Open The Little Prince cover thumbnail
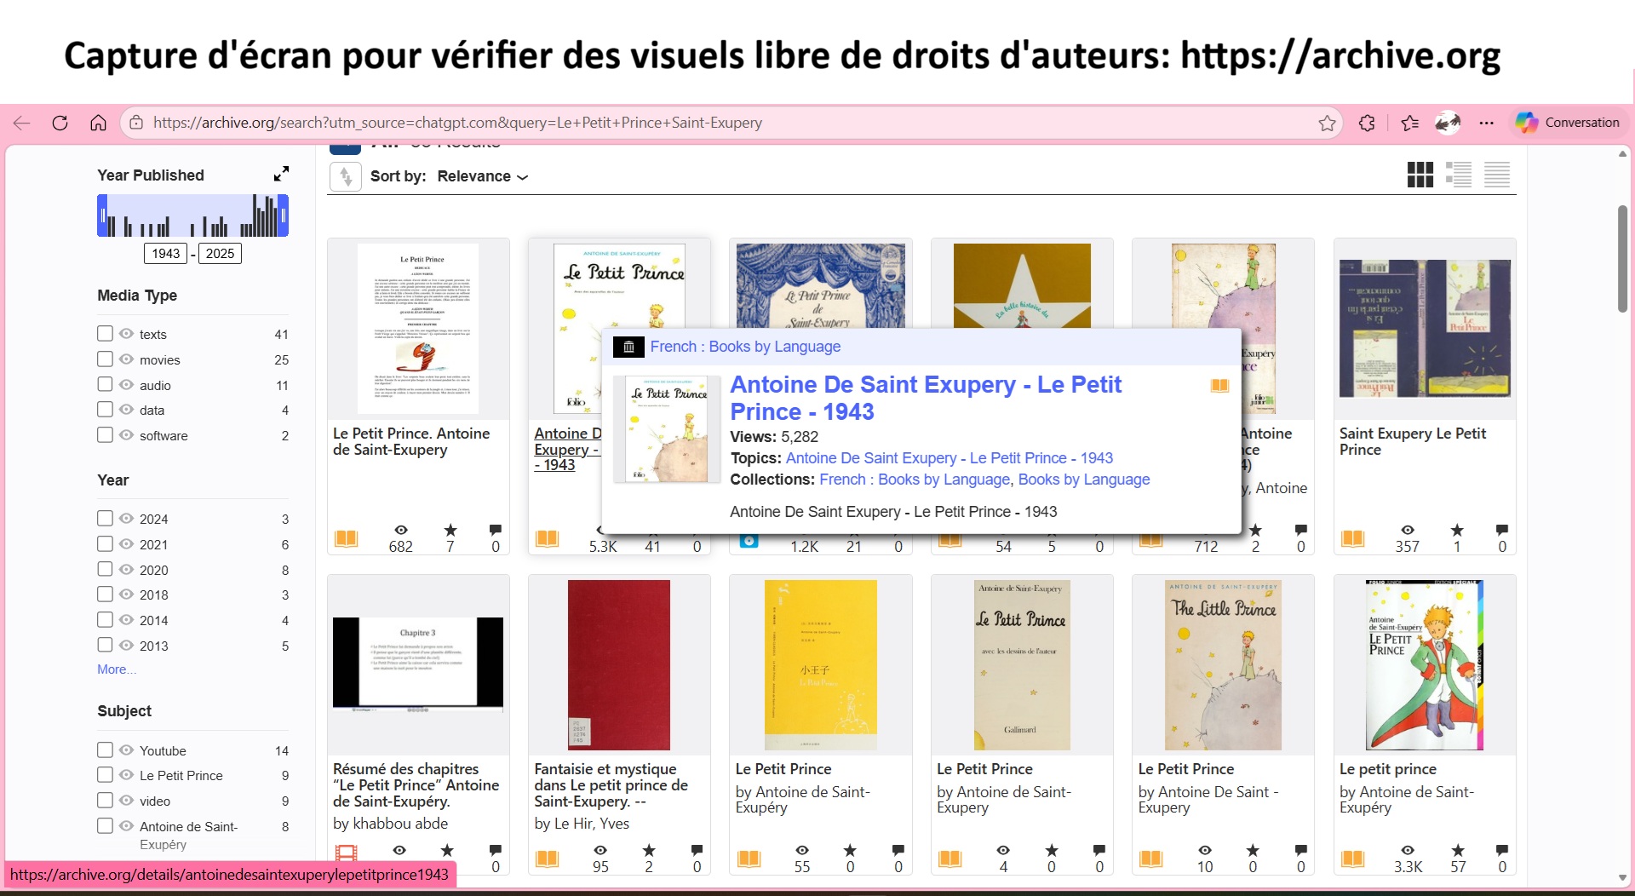 pyautogui.click(x=1223, y=665)
